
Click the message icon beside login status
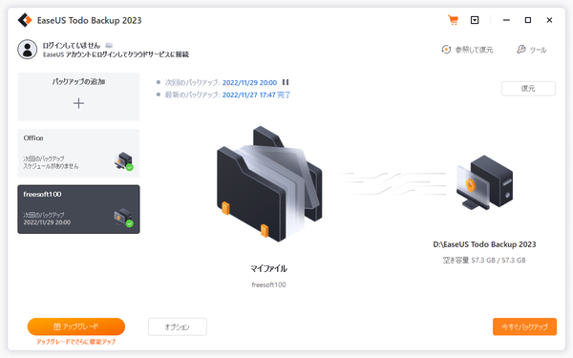(x=109, y=45)
